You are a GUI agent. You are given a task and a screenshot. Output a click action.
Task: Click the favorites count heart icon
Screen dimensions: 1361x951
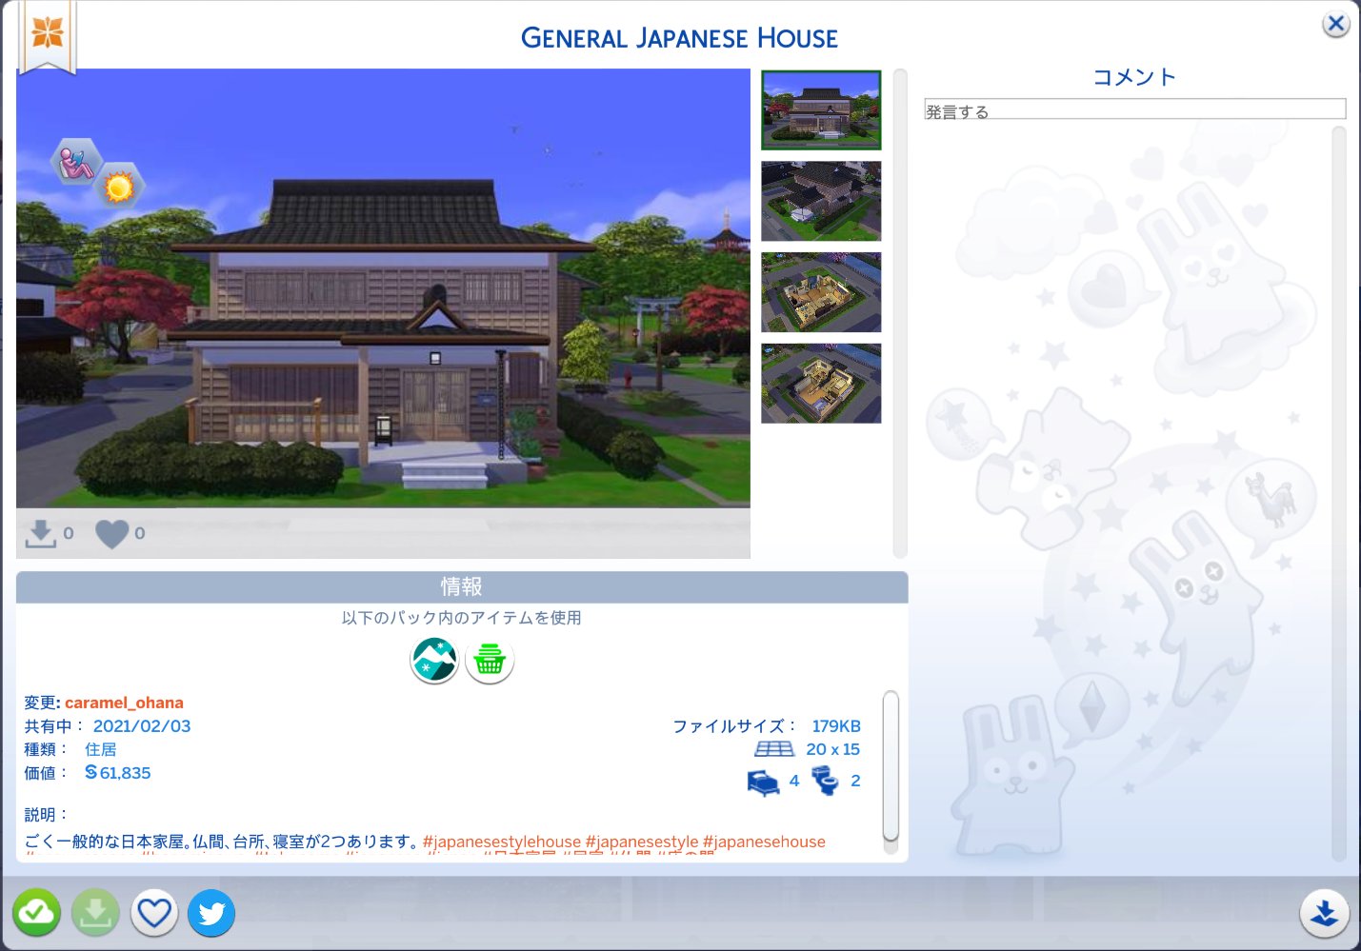click(111, 534)
